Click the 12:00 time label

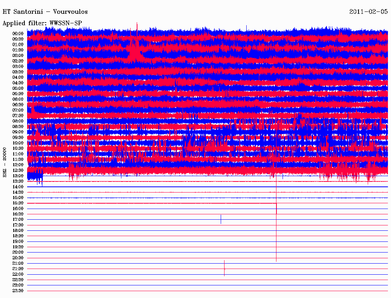(18, 165)
